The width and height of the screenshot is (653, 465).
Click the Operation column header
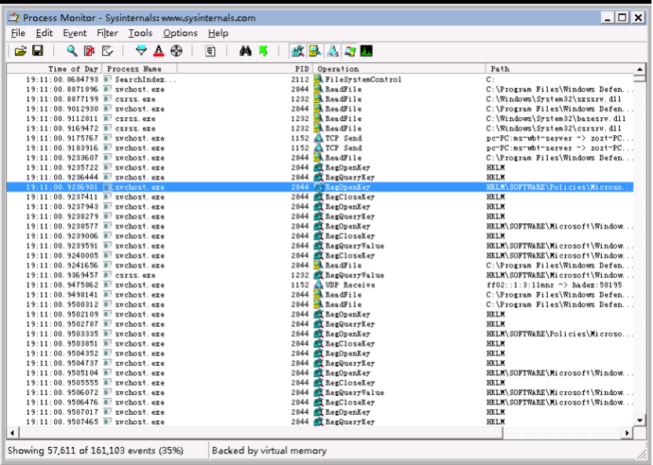[x=399, y=69]
